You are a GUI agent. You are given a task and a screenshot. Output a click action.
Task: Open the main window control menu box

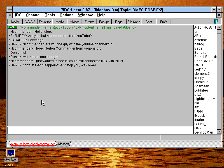[x=10, y=10]
